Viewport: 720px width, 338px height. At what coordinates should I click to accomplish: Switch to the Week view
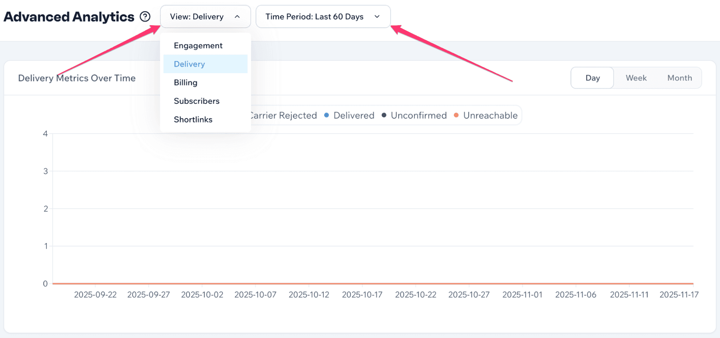(636, 77)
